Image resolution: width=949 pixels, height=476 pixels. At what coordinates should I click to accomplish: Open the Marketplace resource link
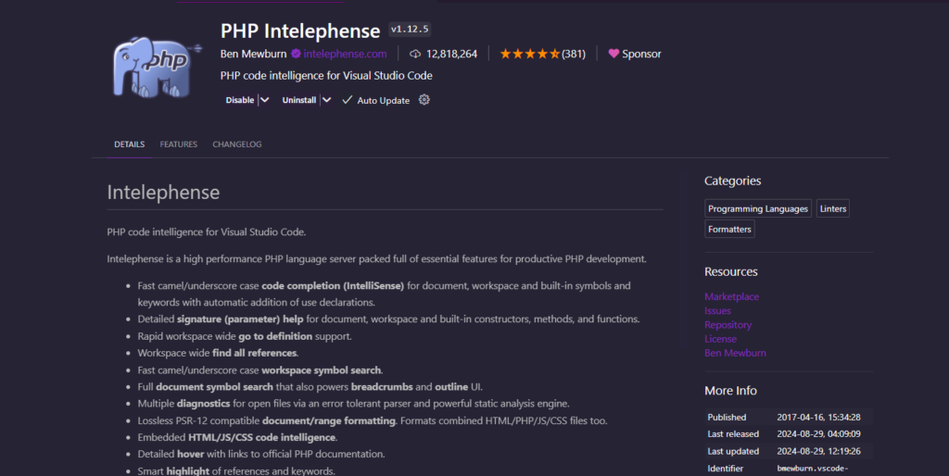[731, 296]
